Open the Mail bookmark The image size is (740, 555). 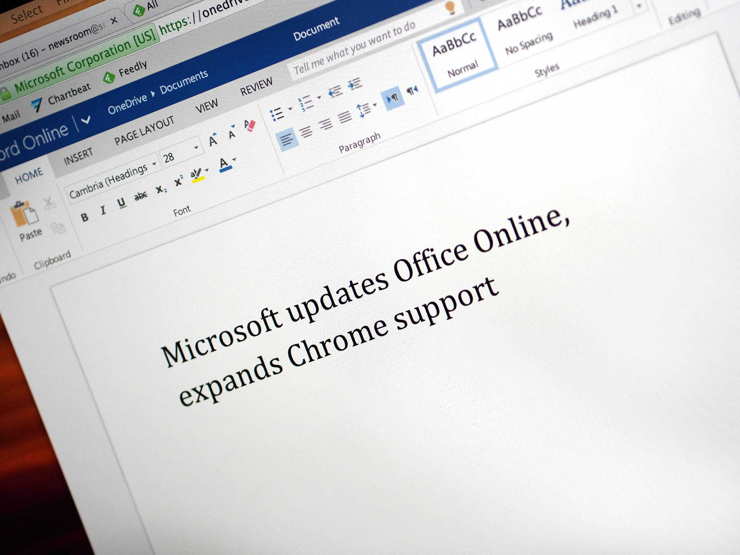click(11, 117)
